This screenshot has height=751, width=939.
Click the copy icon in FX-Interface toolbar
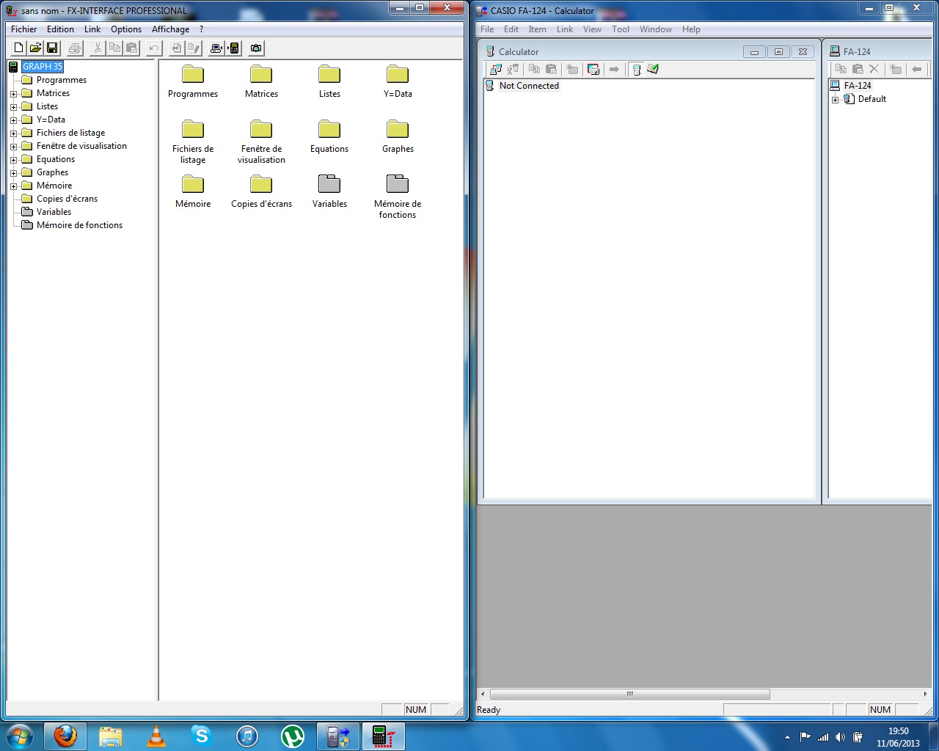click(x=114, y=48)
